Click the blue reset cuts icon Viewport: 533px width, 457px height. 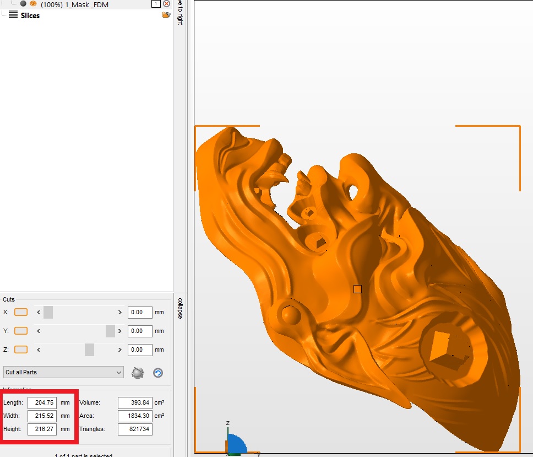pos(157,373)
